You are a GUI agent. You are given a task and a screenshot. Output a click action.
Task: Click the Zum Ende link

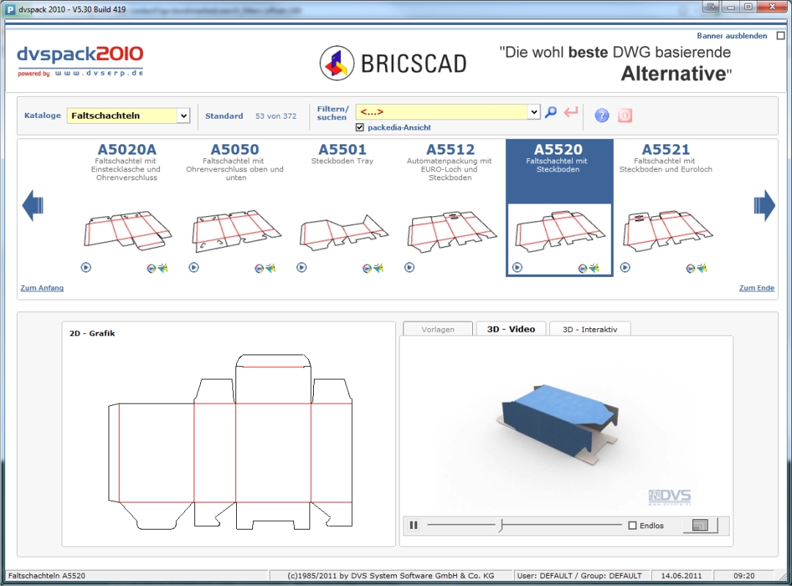click(756, 289)
